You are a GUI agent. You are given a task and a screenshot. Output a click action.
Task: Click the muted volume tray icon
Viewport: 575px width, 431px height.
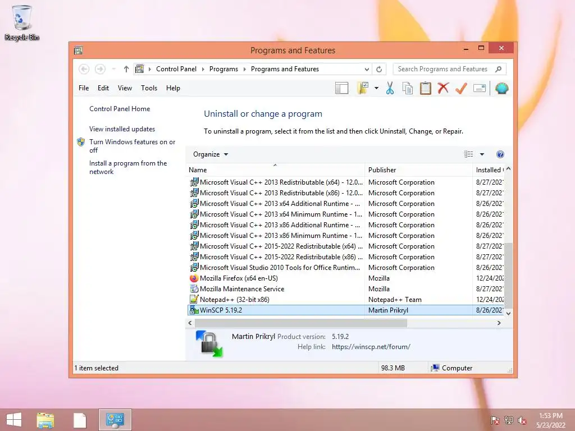tap(522, 420)
